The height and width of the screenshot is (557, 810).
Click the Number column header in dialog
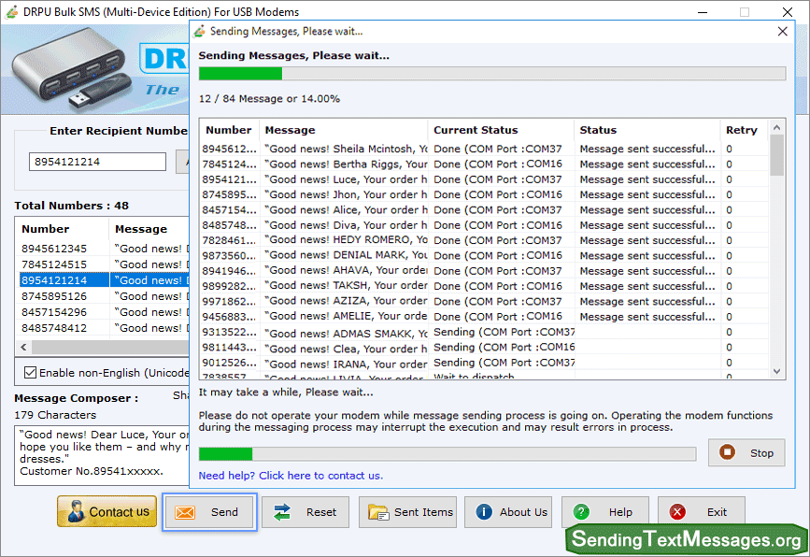[229, 130]
